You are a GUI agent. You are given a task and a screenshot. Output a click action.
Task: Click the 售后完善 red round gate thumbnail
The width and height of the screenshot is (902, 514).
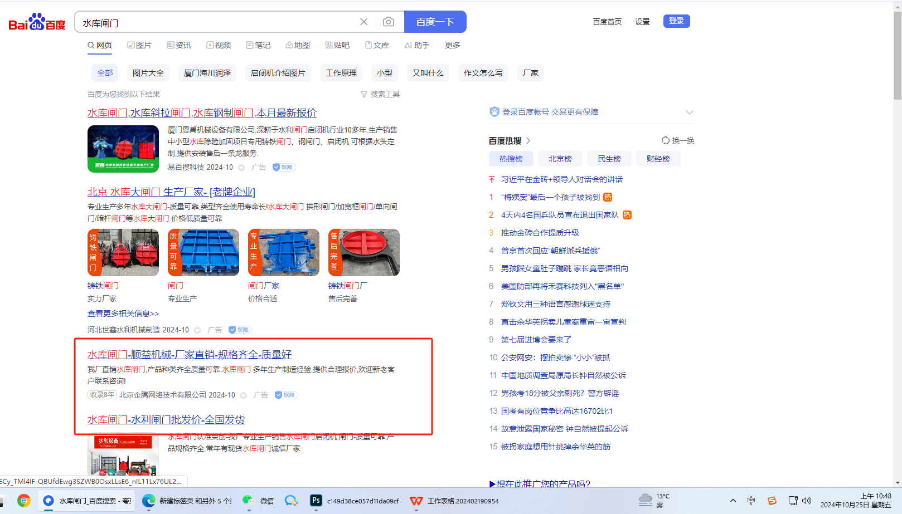364,252
